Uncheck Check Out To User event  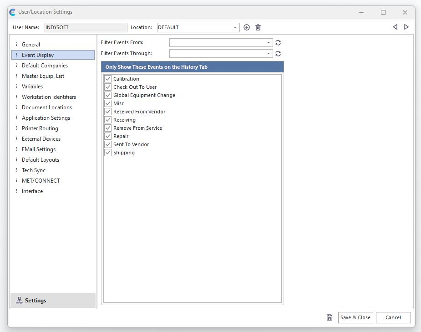[108, 87]
